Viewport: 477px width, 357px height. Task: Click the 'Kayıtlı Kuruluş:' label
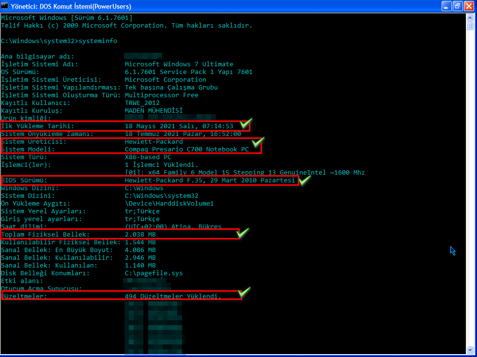32,111
